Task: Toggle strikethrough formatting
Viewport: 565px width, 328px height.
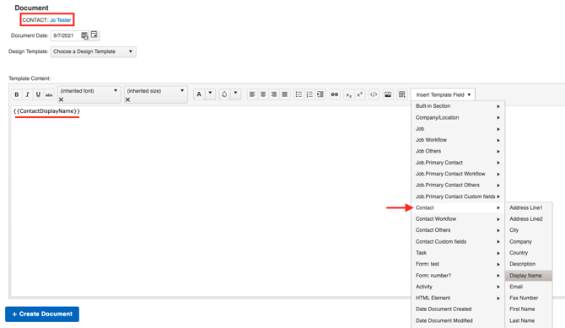Action: click(x=49, y=94)
